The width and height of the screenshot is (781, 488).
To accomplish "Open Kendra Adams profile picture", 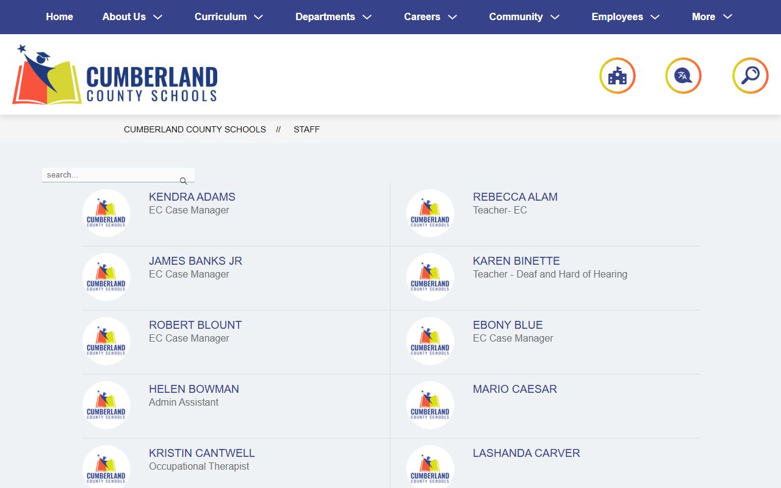I will pos(106,213).
